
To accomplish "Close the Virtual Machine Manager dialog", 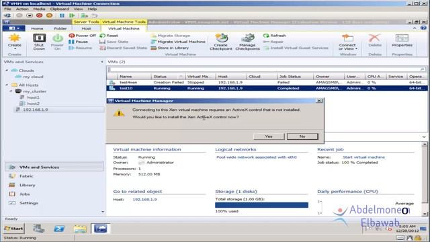I will click(x=319, y=101).
